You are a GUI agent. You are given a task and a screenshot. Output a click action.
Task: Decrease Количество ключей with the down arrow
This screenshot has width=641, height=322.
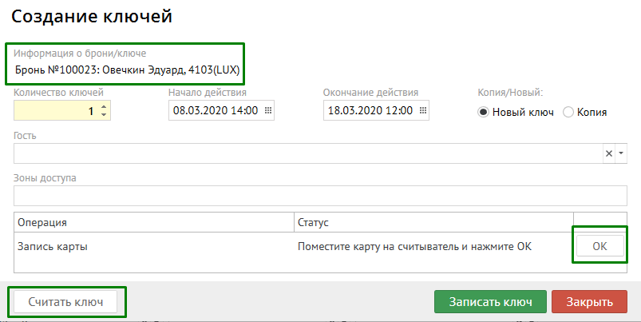tap(104, 115)
